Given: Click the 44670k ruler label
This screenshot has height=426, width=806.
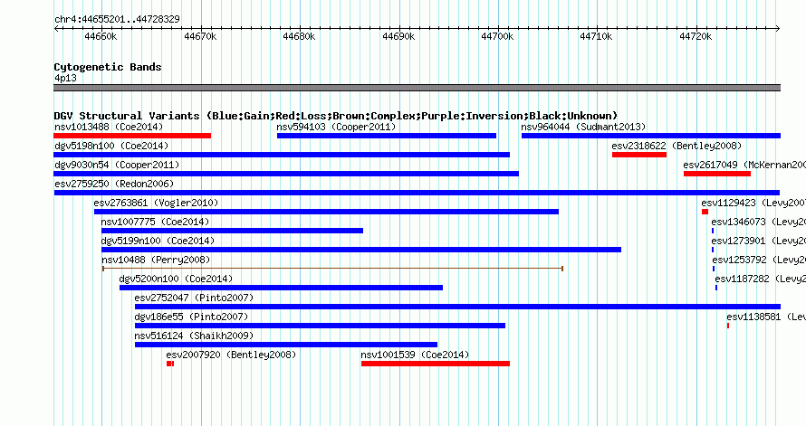Looking at the screenshot, I should (200, 36).
